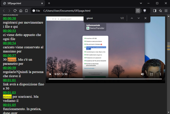Click the 1/2 match counter
170x114 pixels.
(x=122, y=18)
